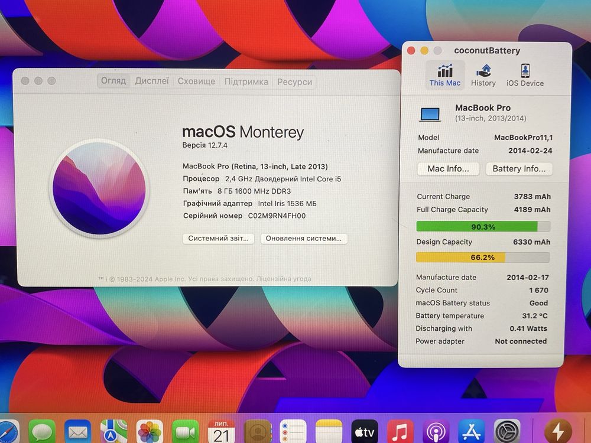The height and width of the screenshot is (443, 591).
Task: Launch App Store from the Dock
Action: pyautogui.click(x=472, y=432)
